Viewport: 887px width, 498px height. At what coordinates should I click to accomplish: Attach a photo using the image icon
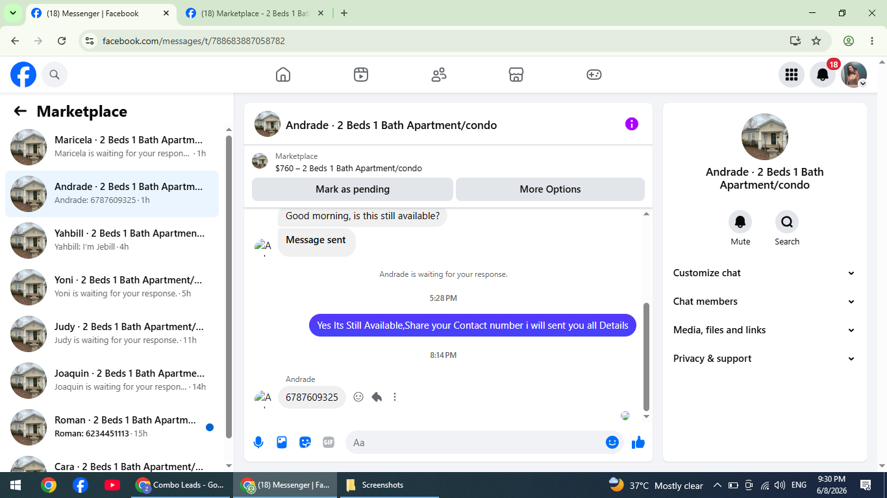282,442
